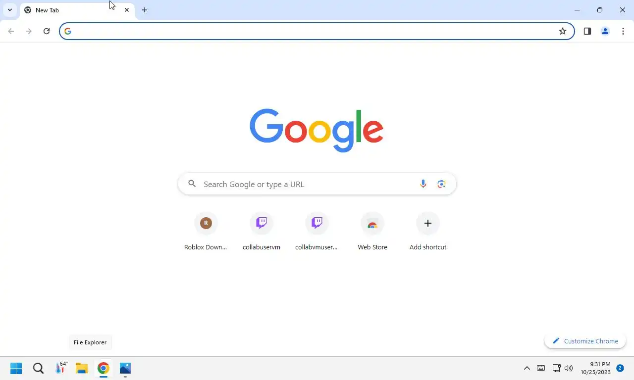Open the Roblox Download shortcut
Viewport: 634px width, 380px height.
(206, 232)
